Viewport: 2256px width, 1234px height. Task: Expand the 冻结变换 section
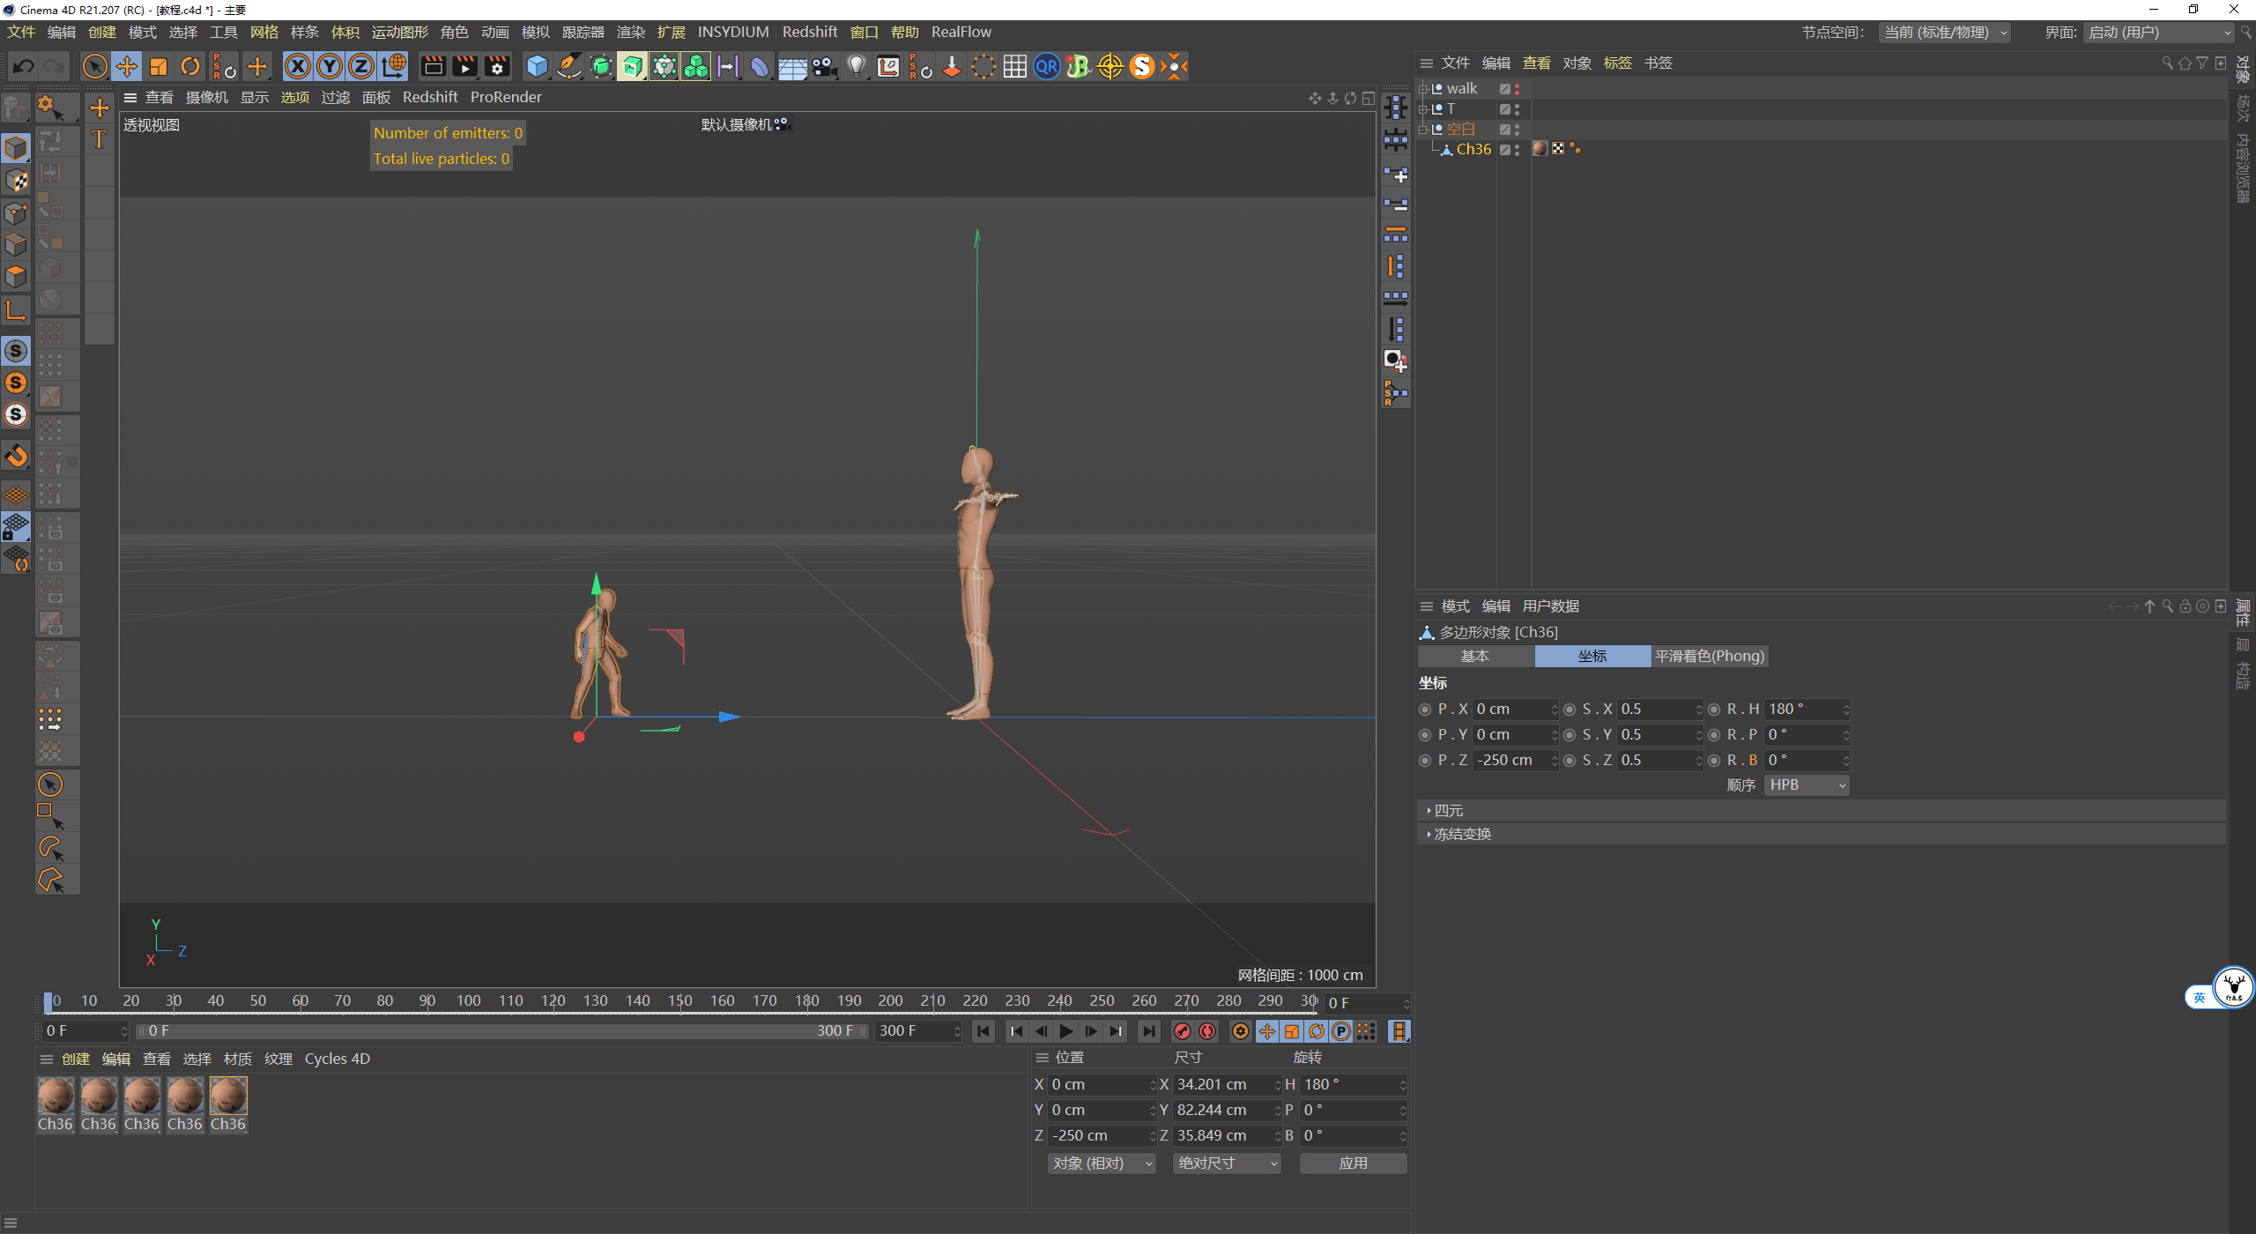coord(1461,835)
